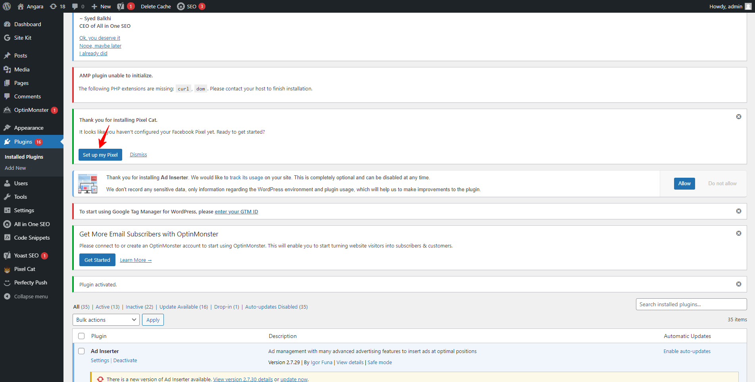This screenshot has width=755, height=382.
Task: Open Installed Plugins submenu item
Action: pos(24,157)
